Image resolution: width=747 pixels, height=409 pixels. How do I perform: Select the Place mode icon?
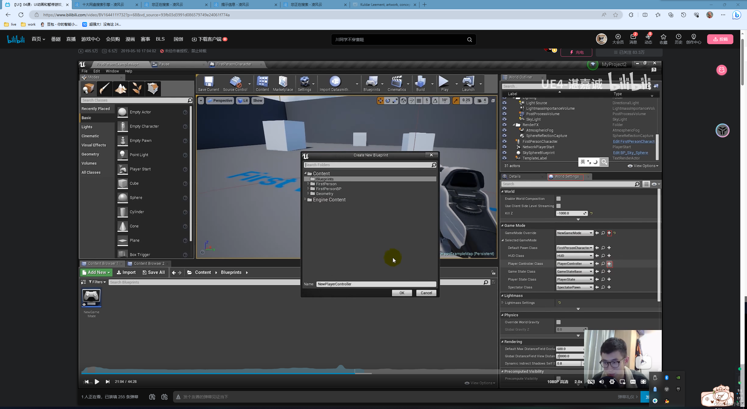coord(88,89)
